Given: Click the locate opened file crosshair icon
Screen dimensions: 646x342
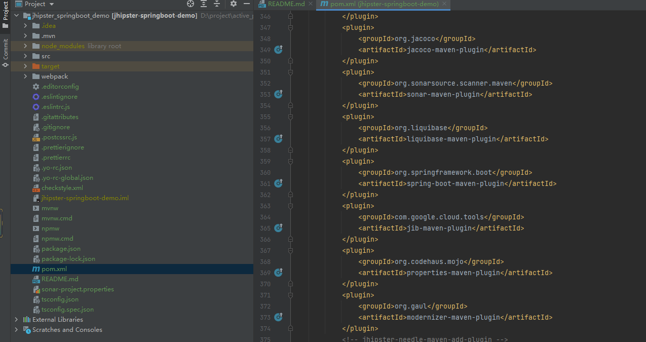Looking at the screenshot, I should click(191, 4).
